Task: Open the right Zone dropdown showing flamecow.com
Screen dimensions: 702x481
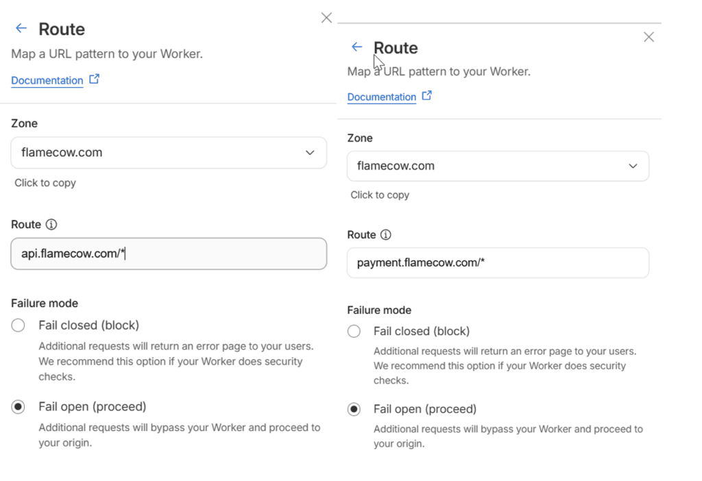Action: click(x=498, y=166)
